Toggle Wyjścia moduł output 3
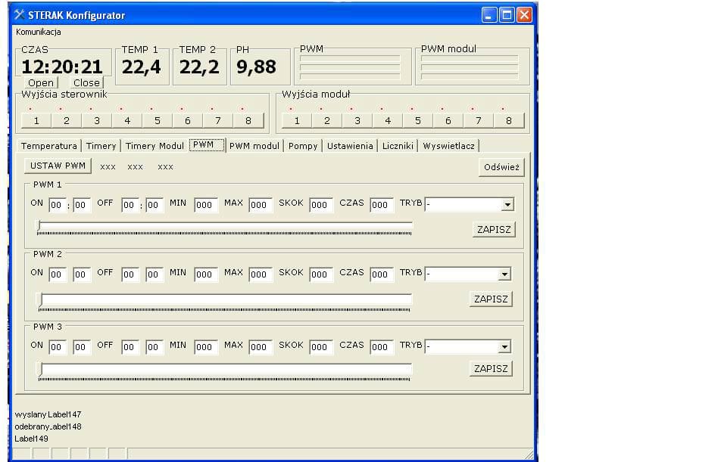The width and height of the screenshot is (721, 462). pyautogui.click(x=357, y=120)
